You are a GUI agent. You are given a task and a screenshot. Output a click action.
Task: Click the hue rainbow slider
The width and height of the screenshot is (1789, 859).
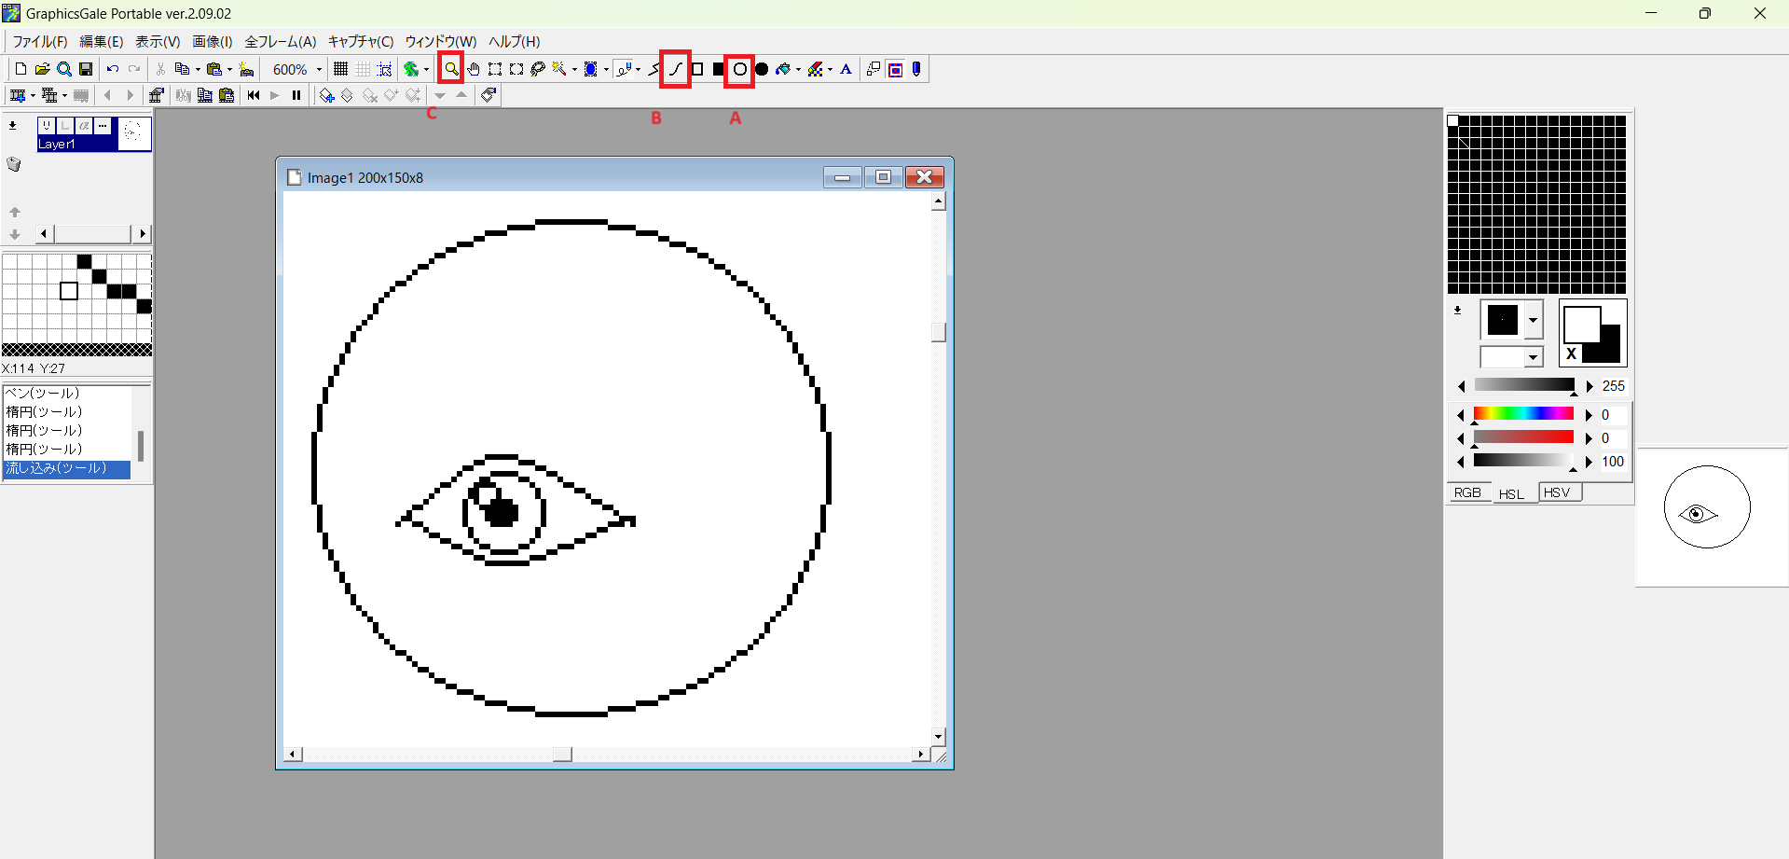tap(1523, 414)
